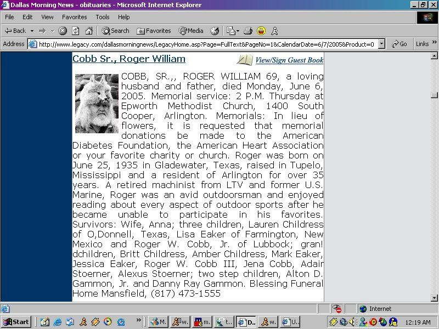Viewport: 439px width, 329px height.
Task: Click the History toolbar icon
Action: point(215,31)
